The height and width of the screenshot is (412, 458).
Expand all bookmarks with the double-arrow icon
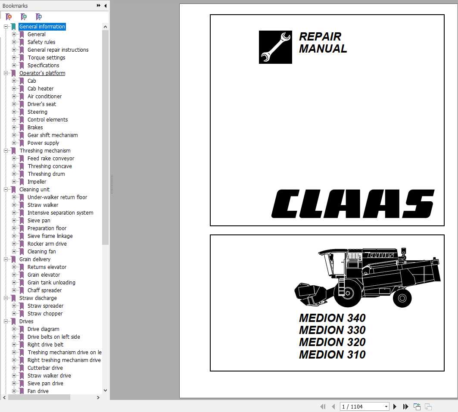pyautogui.click(x=98, y=6)
